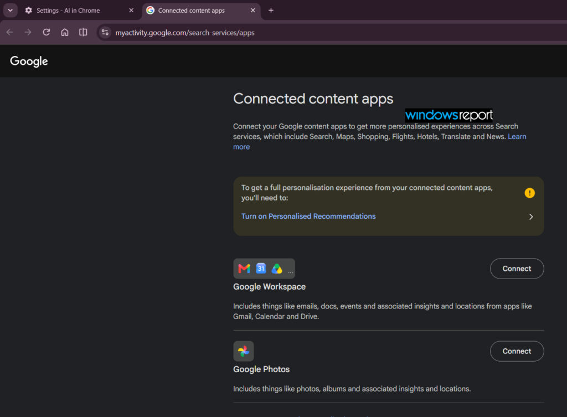Select the Connected content apps tab

[201, 11]
